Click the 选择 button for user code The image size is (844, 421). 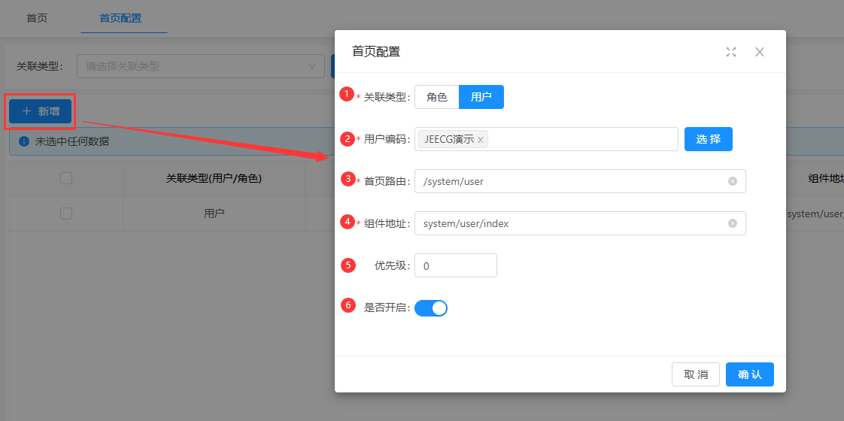tap(708, 139)
